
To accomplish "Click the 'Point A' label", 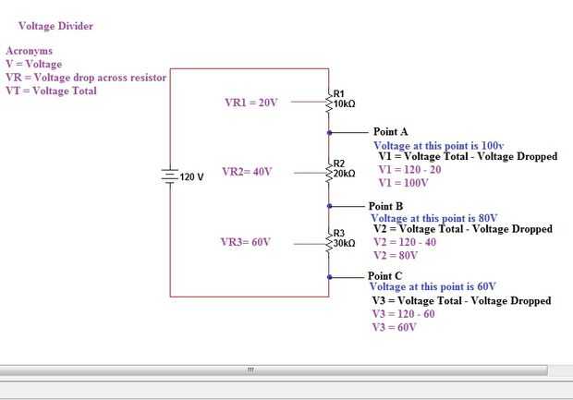I will point(390,131).
